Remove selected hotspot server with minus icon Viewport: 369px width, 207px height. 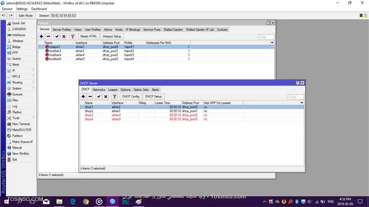(x=48, y=36)
